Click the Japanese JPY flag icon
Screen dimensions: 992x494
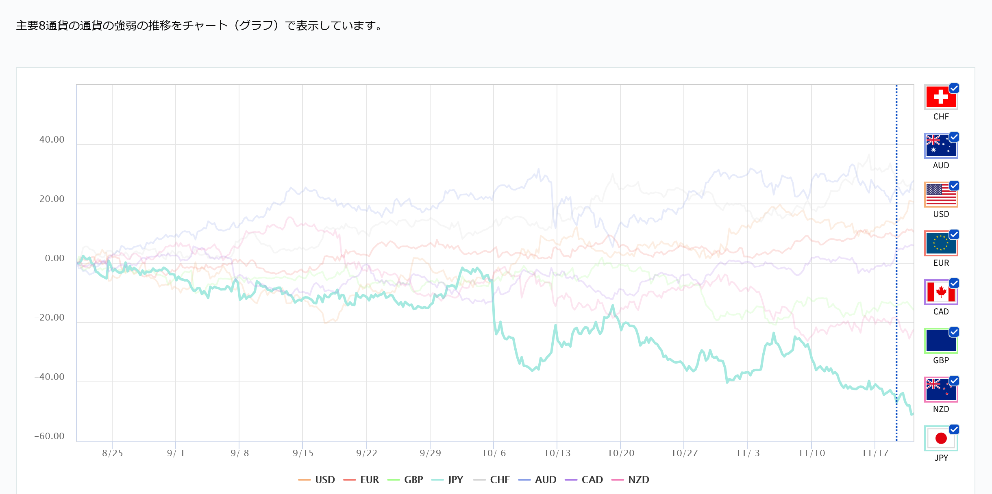[x=940, y=438]
